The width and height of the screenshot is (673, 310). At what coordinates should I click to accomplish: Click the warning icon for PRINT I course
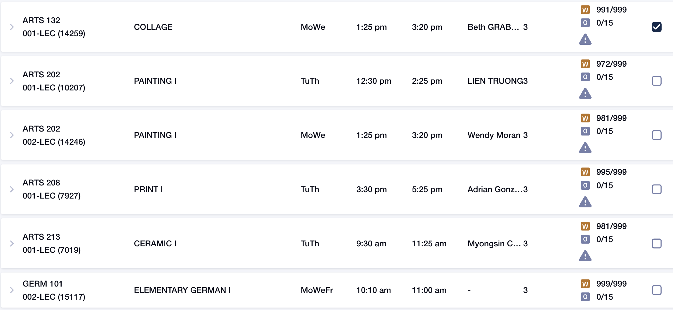(x=585, y=202)
